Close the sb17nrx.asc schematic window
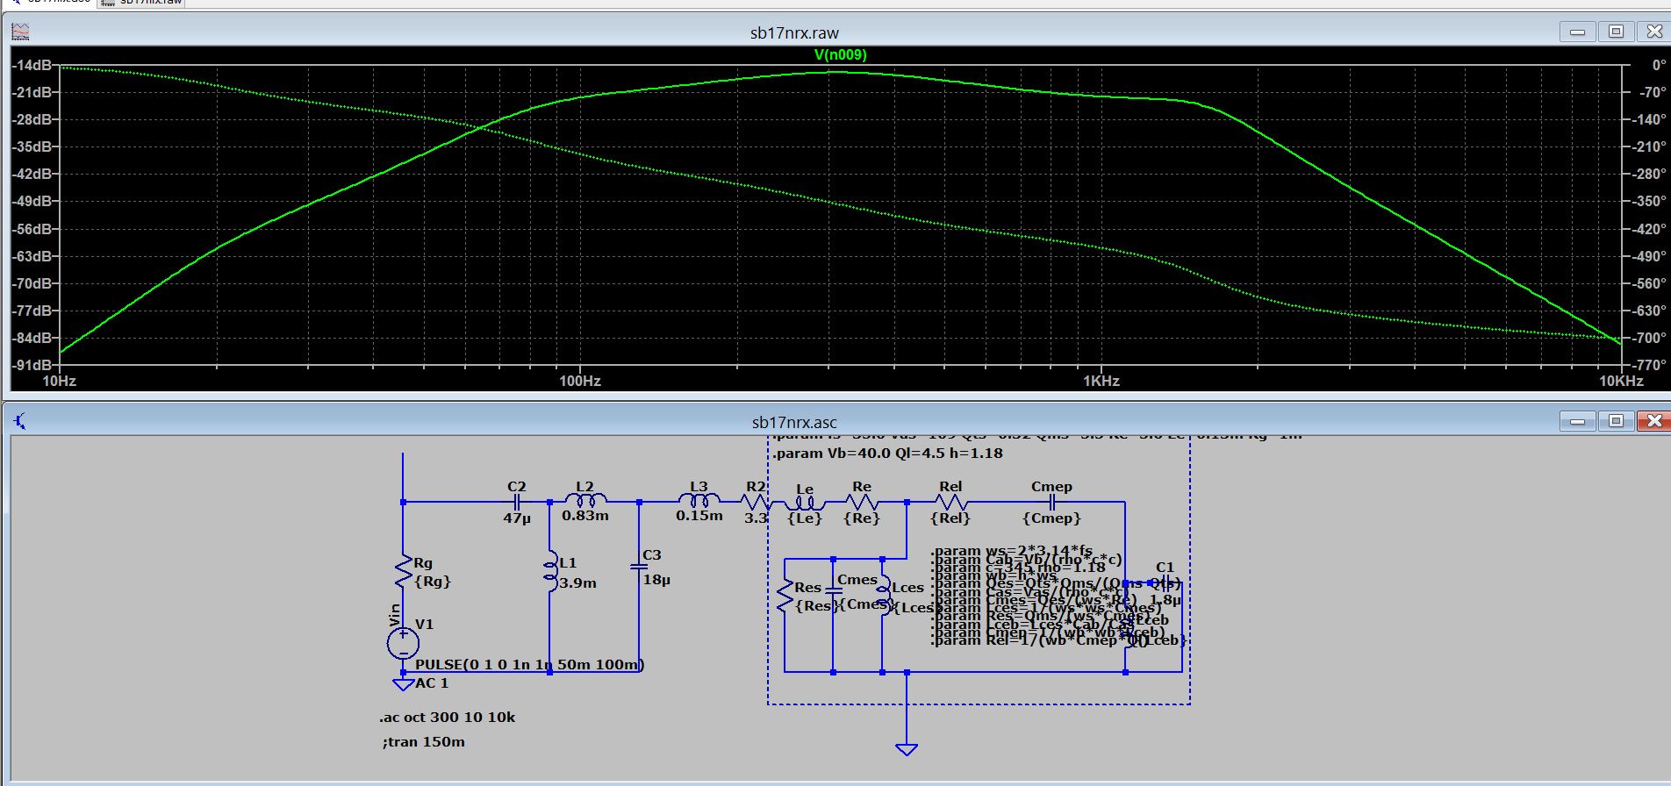 [x=1654, y=422]
